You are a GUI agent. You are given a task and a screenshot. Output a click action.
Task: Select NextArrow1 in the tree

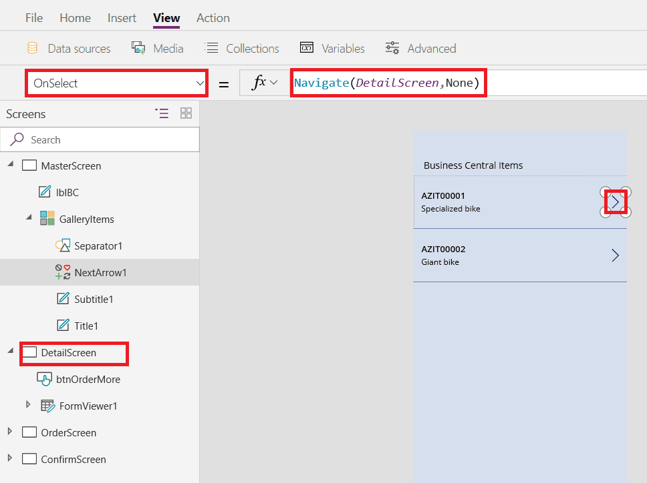coord(100,273)
